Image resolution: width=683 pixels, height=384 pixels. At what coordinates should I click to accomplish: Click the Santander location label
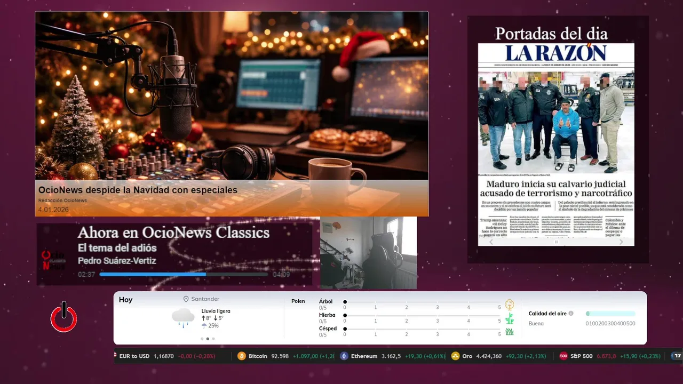205,299
